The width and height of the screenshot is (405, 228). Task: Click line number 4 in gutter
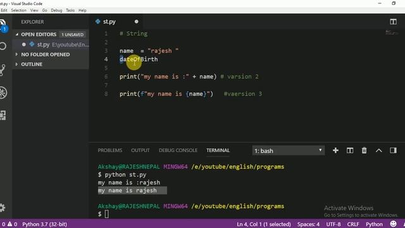coord(106,59)
